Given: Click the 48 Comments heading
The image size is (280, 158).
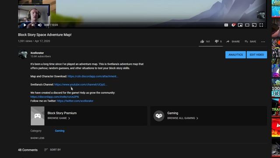Looking at the screenshot, I should (28, 150).
